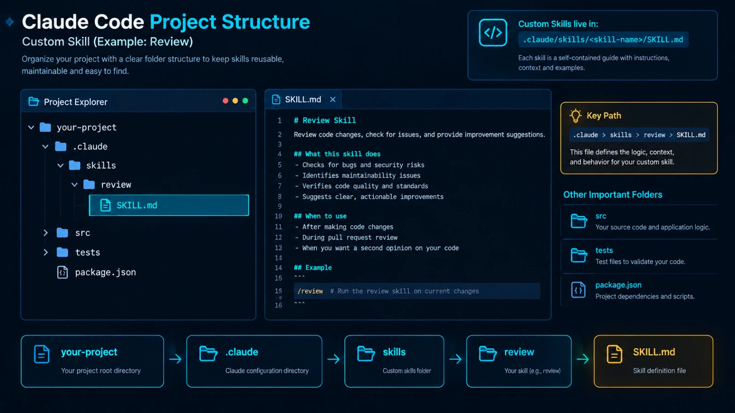Select SKILL.md file in Project Explorer tree

coord(169,205)
